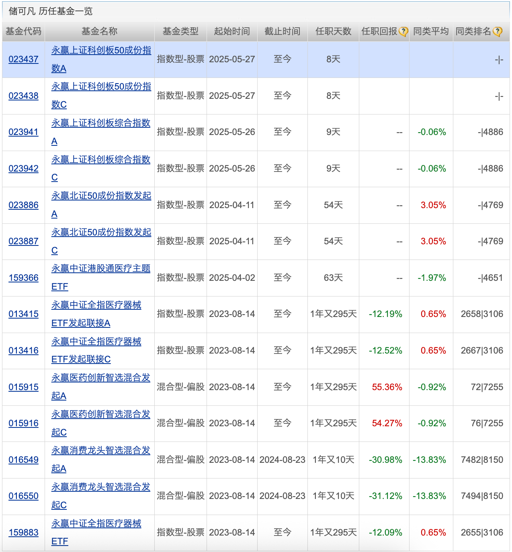Open fund code link 013416

tap(24, 351)
